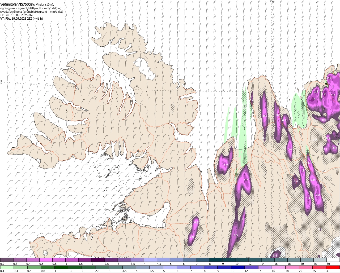Click the white swatch ending the snow legend
This screenshot has height=273, width=340.
click(333, 260)
